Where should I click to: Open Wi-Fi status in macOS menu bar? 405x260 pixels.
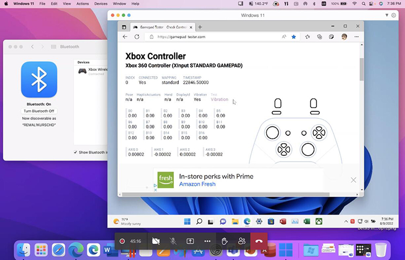[x=355, y=4]
